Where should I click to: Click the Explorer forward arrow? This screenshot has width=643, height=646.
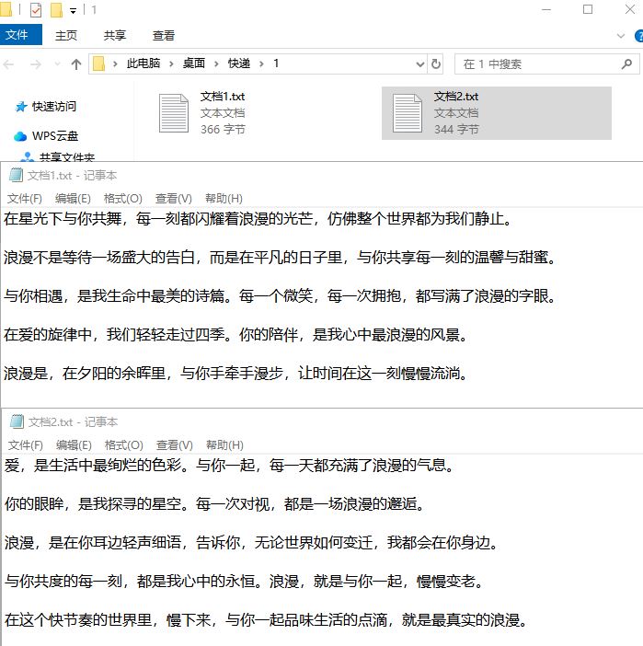click(36, 64)
